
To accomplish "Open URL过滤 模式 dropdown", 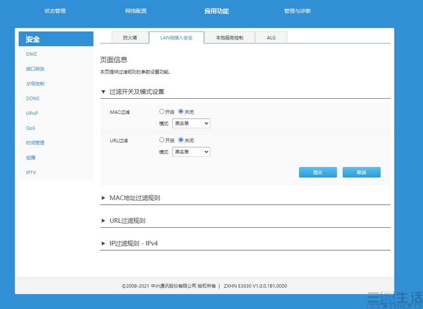I will click(191, 152).
